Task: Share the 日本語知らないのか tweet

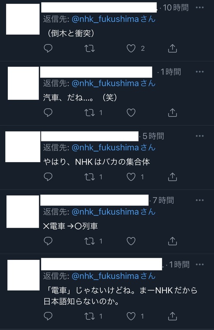Action: coord(172,316)
